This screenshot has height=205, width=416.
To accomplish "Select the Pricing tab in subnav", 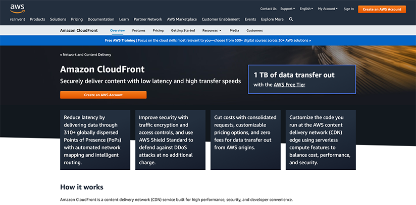I will point(158,30).
